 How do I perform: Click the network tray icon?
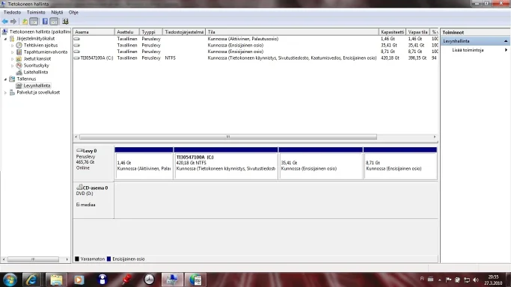467,280
